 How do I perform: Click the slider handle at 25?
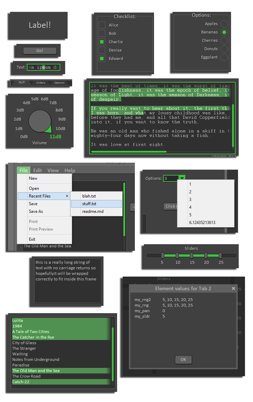tap(220, 255)
